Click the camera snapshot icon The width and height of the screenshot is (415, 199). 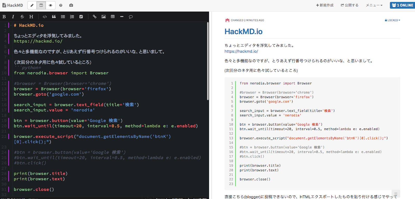pos(71,5)
